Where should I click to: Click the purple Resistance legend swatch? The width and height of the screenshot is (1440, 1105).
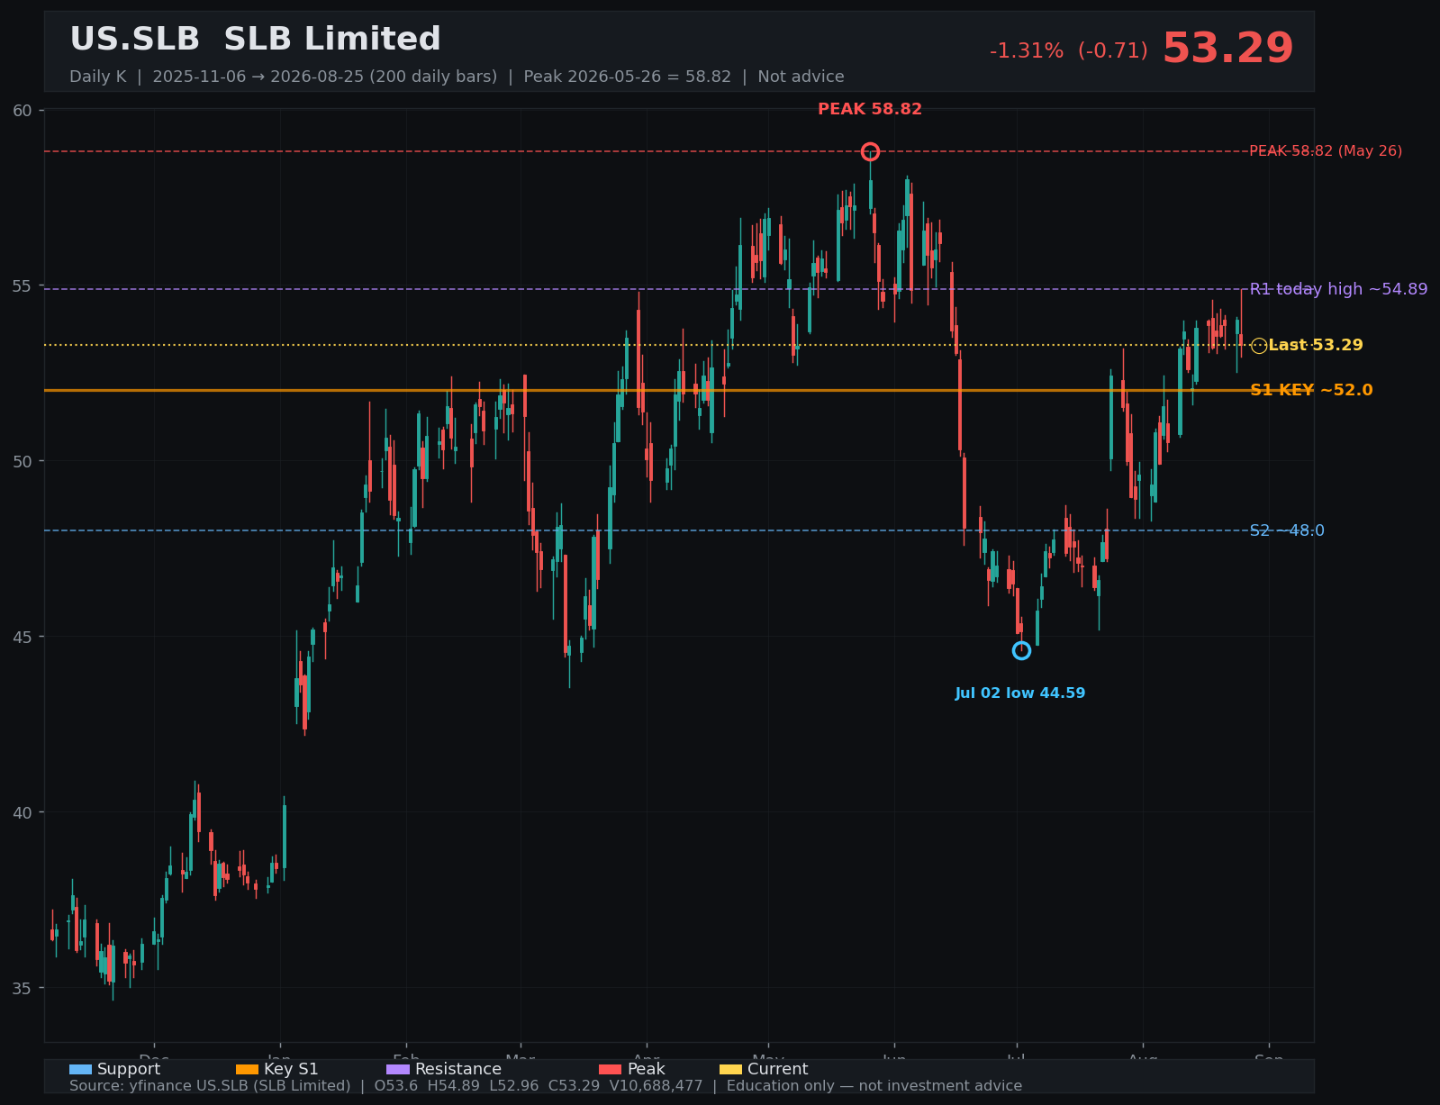398,1070
